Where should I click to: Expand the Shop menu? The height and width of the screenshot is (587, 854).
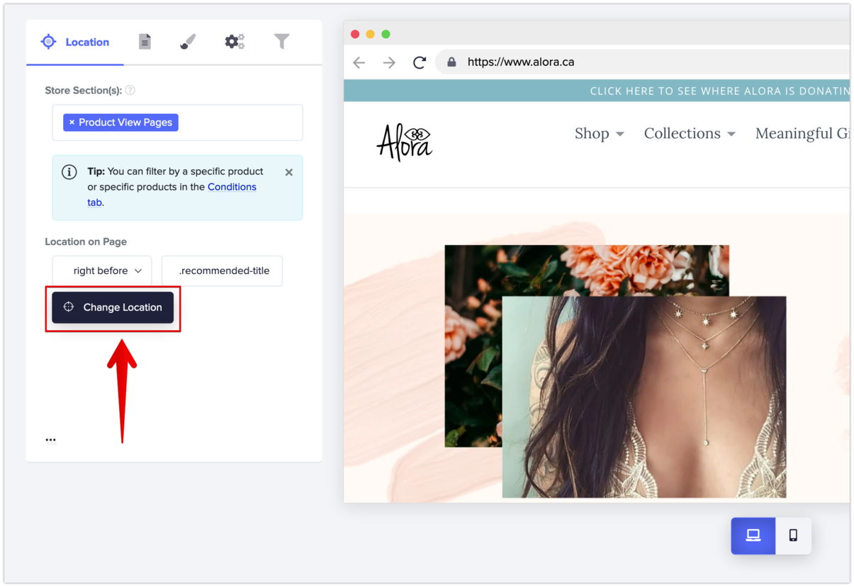point(599,134)
